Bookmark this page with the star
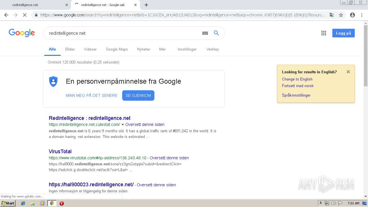Viewport: 368px width, 207px height. coord(341,15)
